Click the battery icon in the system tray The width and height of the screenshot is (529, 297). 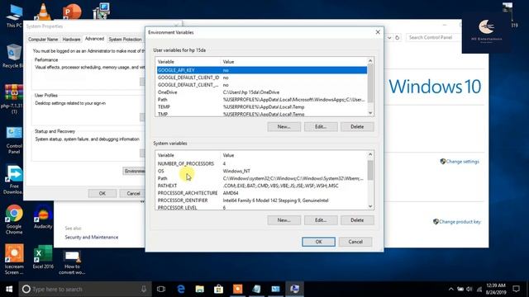pos(460,289)
